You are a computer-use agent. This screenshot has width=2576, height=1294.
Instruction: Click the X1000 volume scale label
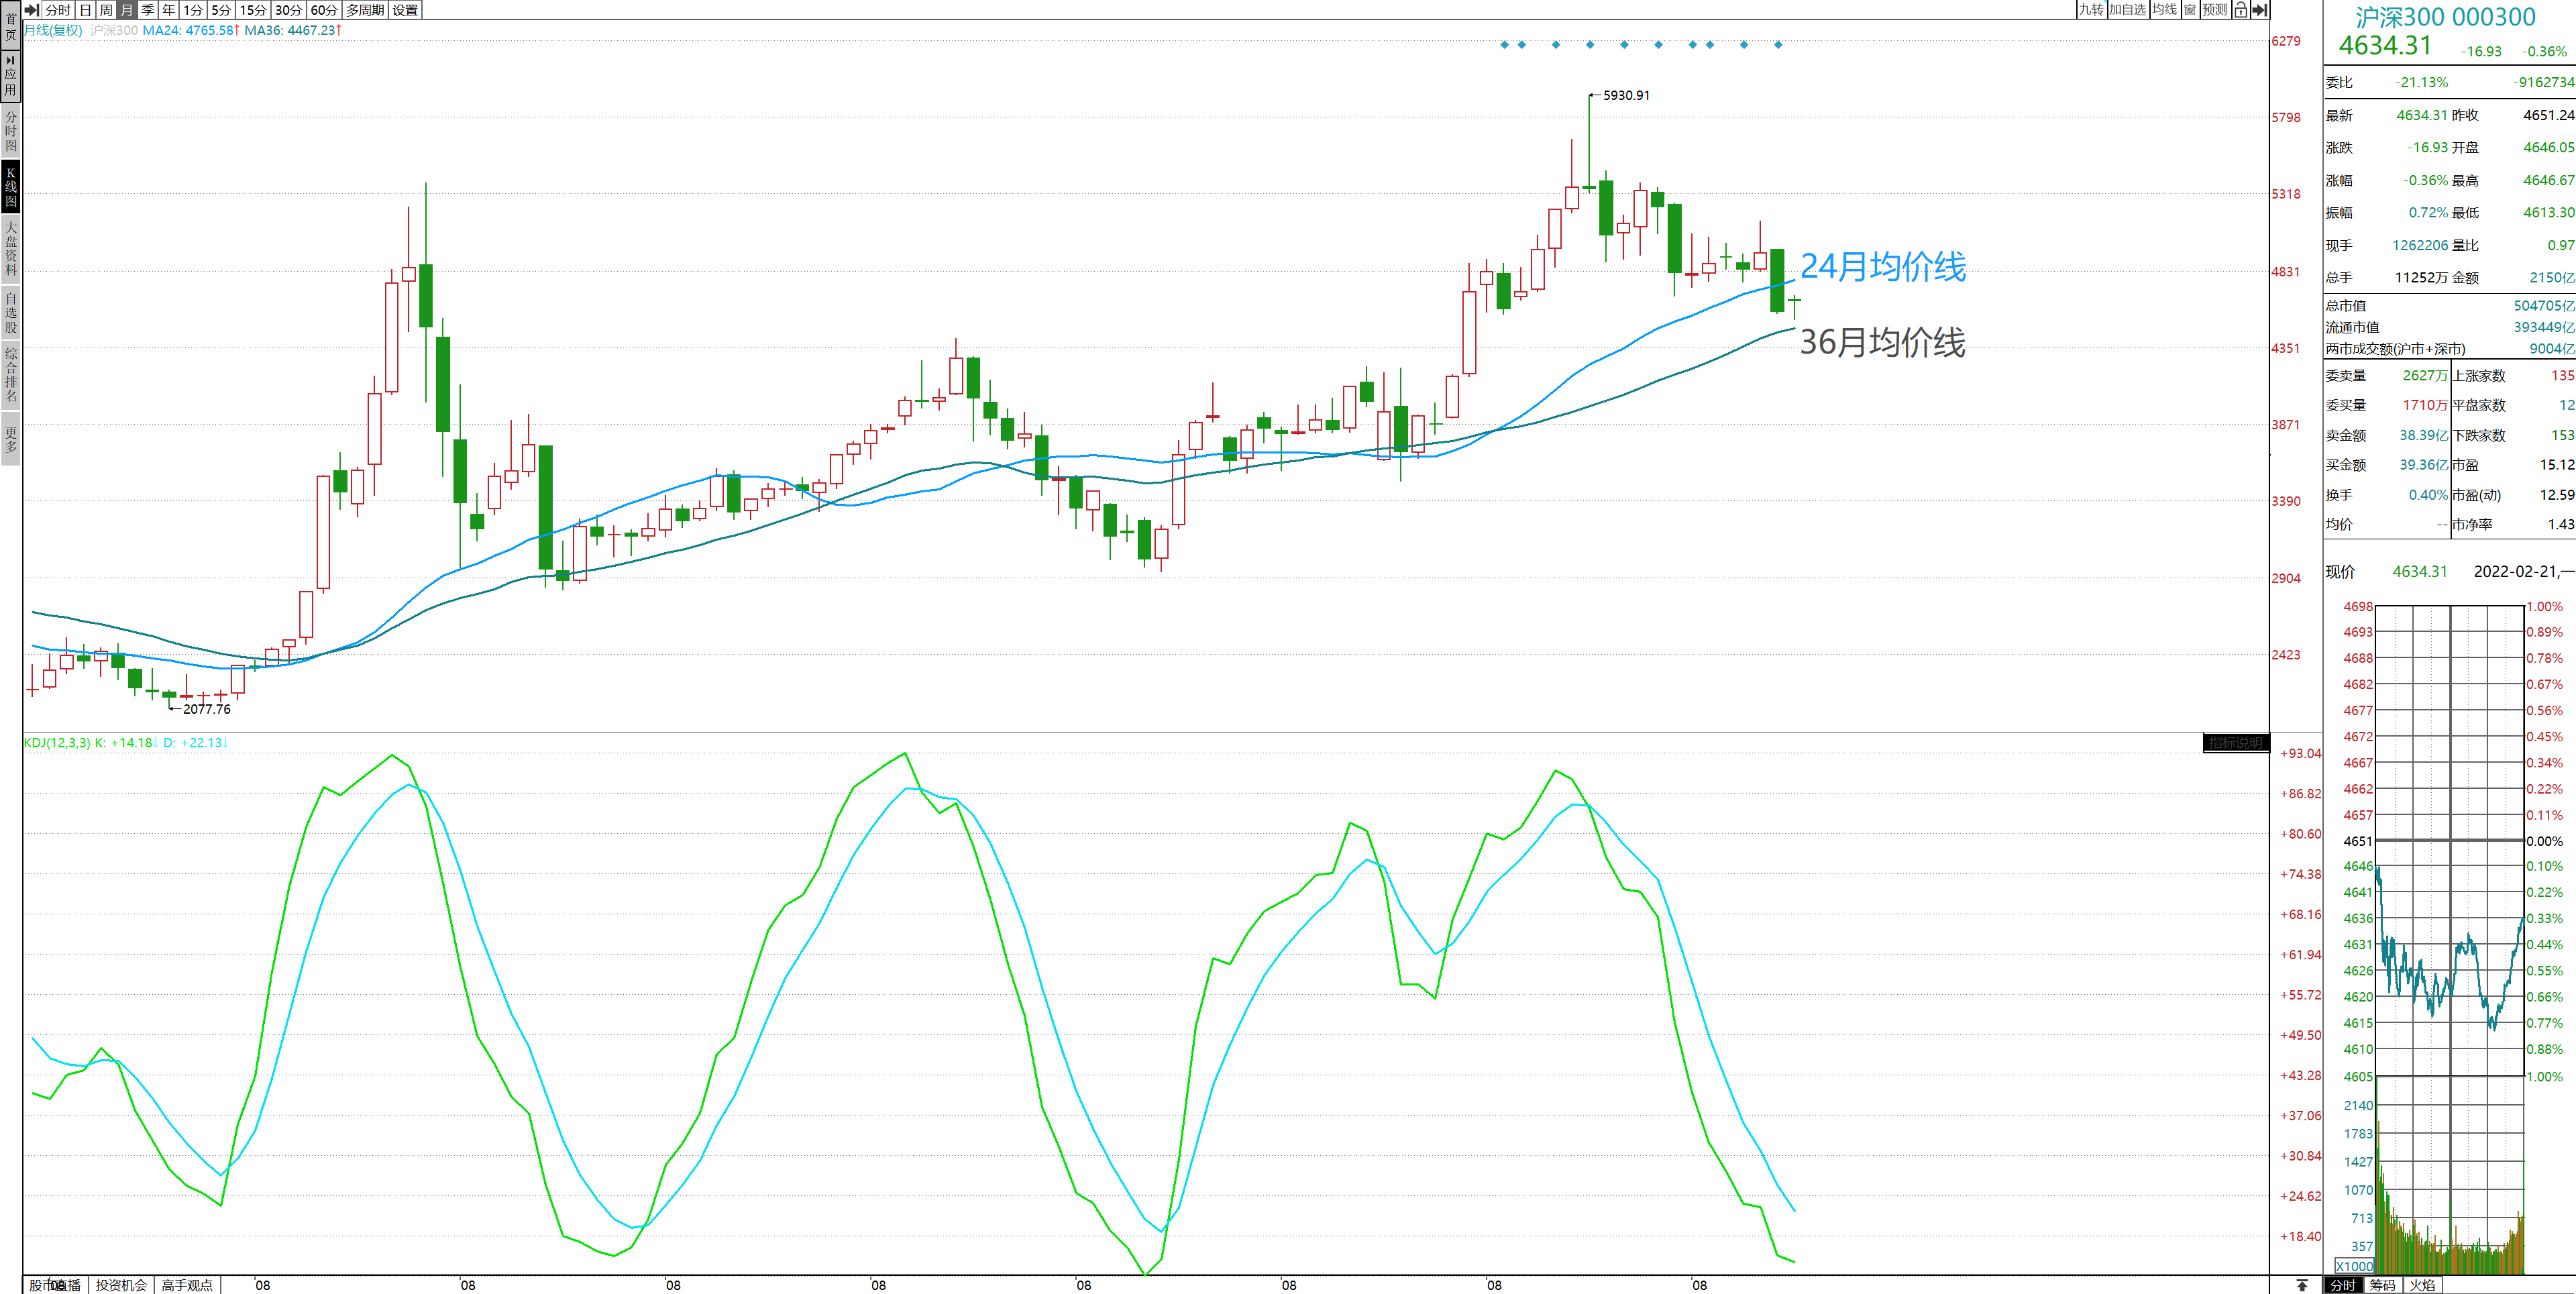[x=2354, y=1266]
